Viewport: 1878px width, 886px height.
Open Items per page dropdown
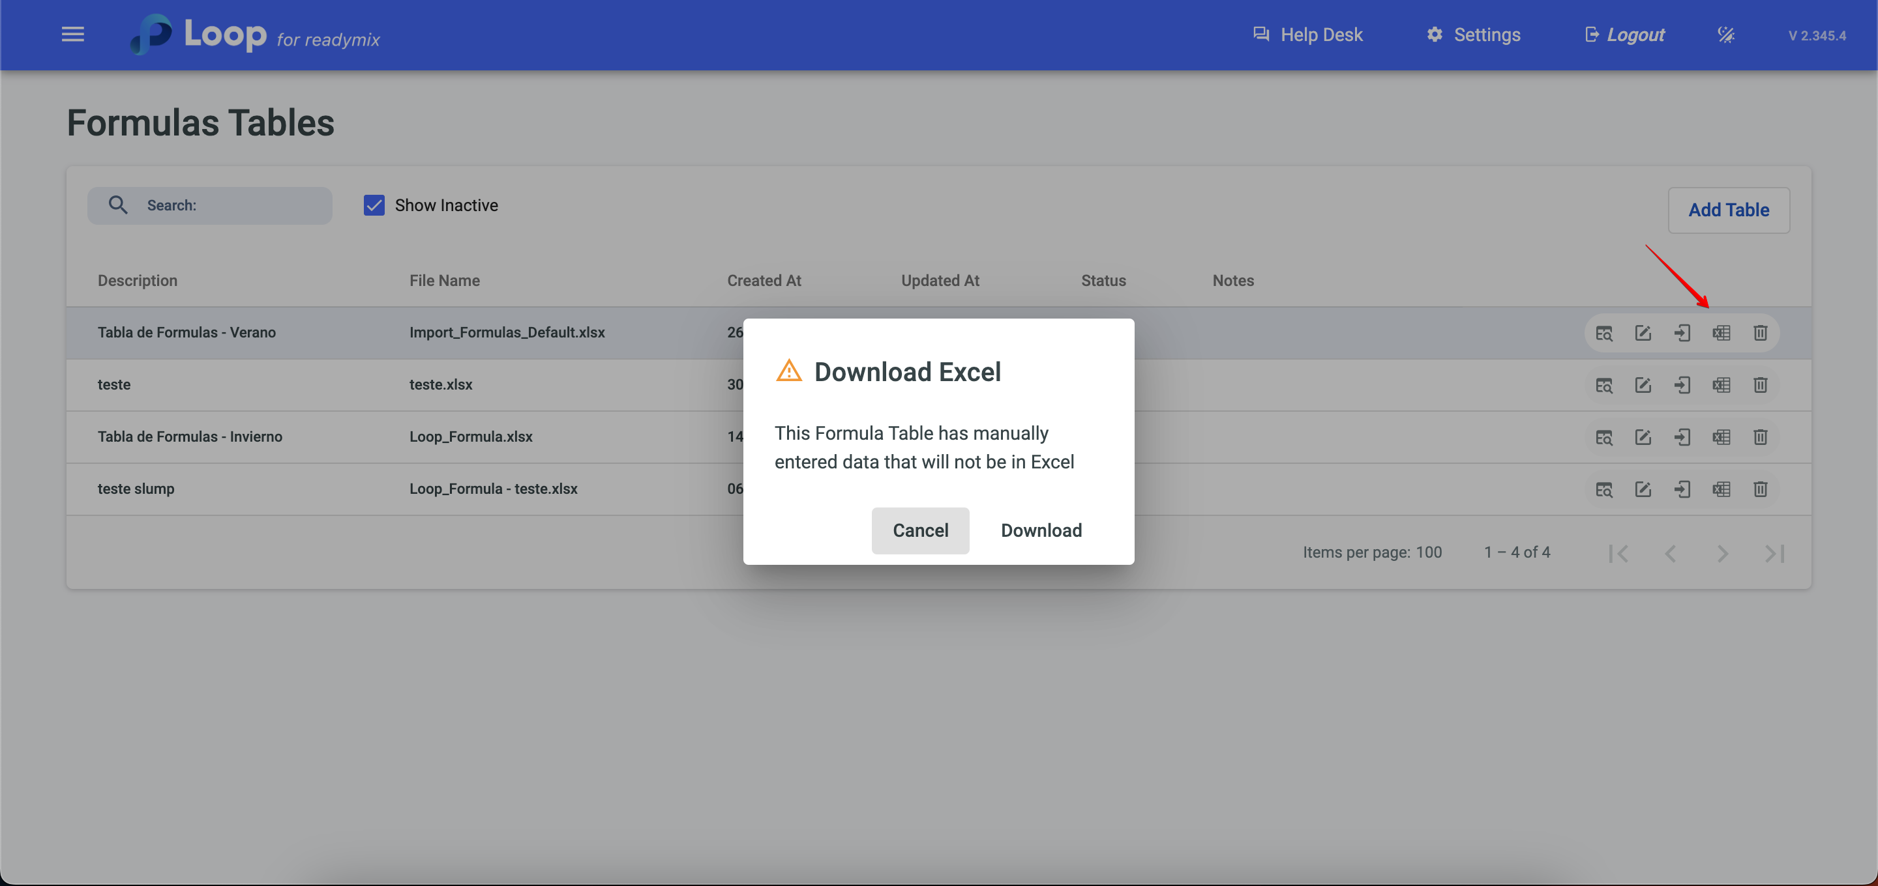pos(1428,552)
